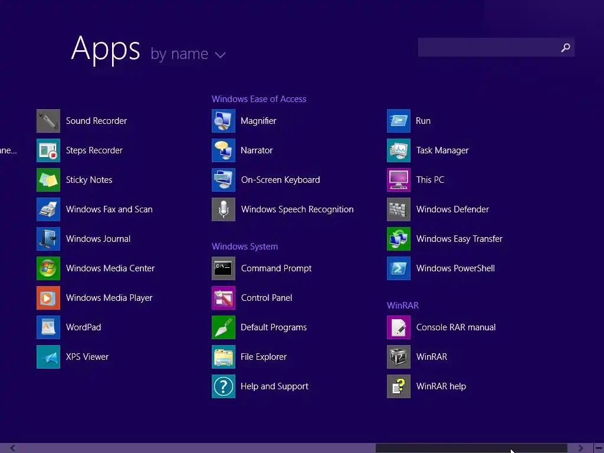Launch Windows Defender icon
The height and width of the screenshot is (453, 604).
(x=399, y=209)
